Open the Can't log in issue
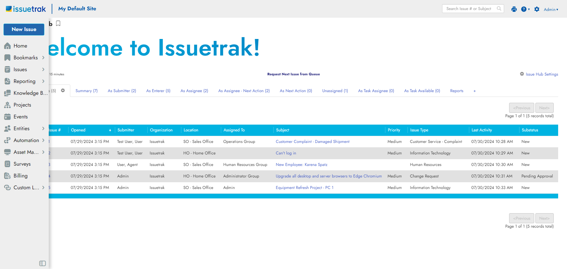The width and height of the screenshot is (567, 269). pos(286,153)
